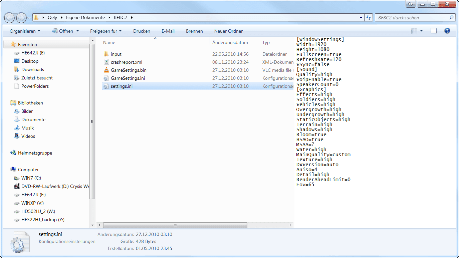Open Downloads in Favoriten
The height and width of the screenshot is (258, 459).
pos(33,69)
